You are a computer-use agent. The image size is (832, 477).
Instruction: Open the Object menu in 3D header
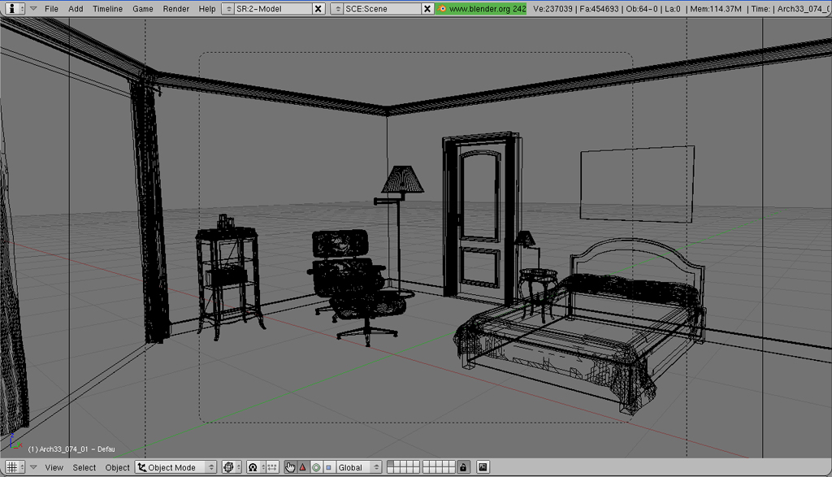coord(117,467)
